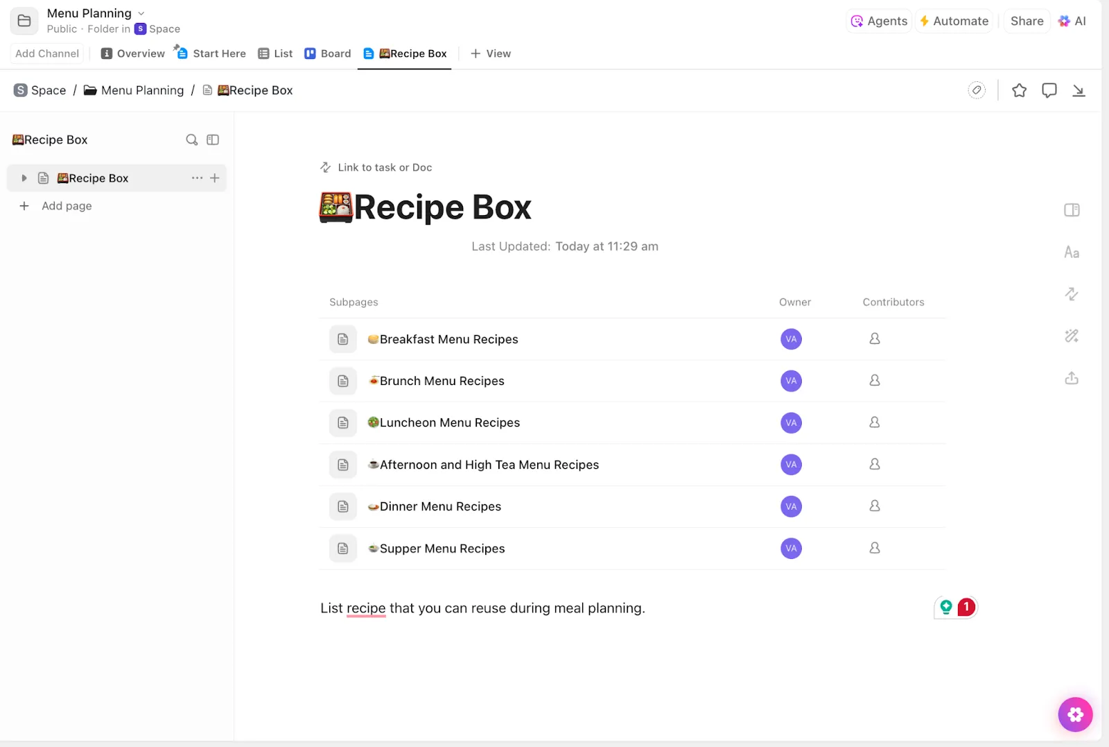Go to Menu Planning in breadcrumb
The width and height of the screenshot is (1109, 747).
[x=134, y=90]
